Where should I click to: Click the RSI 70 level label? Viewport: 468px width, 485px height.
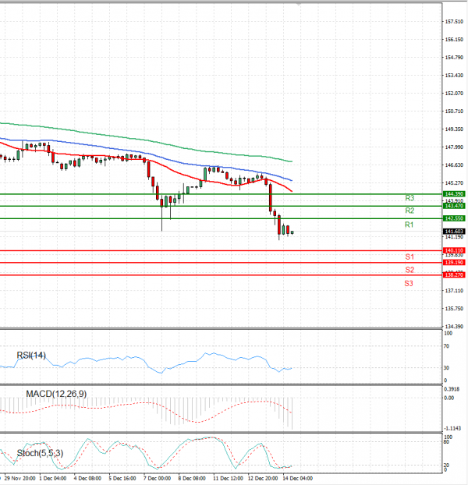(x=446, y=346)
